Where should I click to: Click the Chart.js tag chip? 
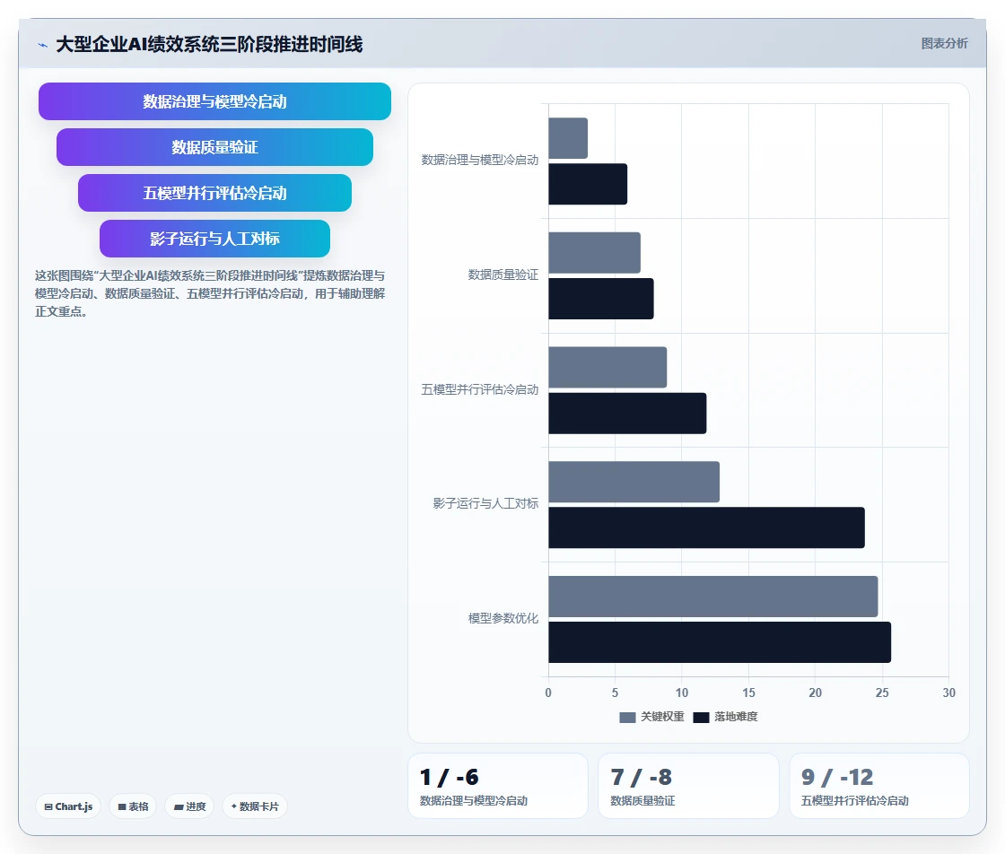pyautogui.click(x=68, y=806)
